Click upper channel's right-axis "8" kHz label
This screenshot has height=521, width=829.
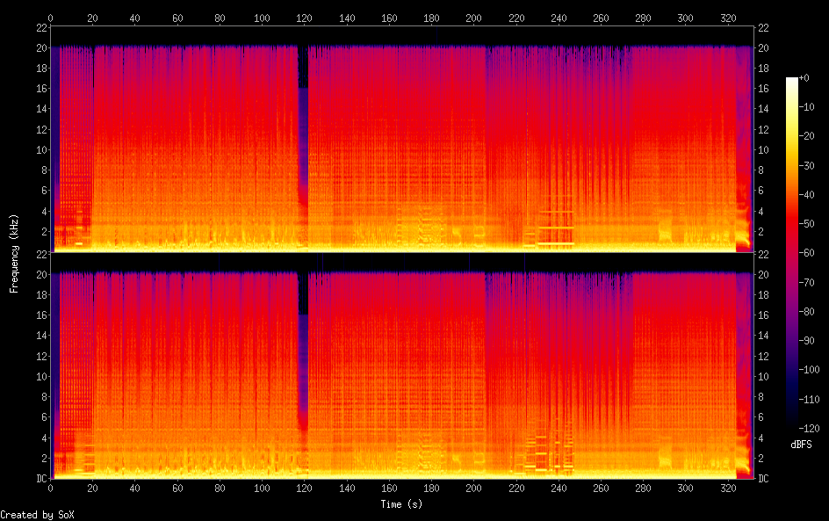click(x=761, y=170)
